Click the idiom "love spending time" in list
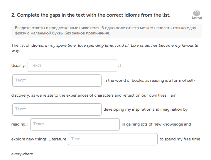The image size is (211, 160). [x=96, y=46]
